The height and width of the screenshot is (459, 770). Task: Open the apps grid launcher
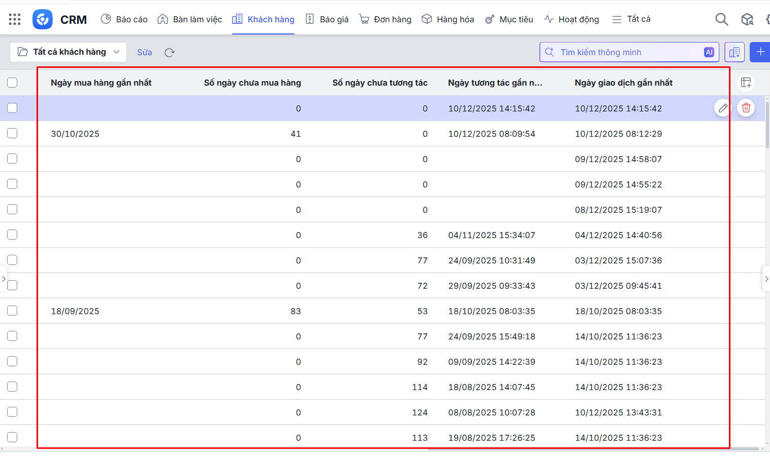pyautogui.click(x=15, y=19)
